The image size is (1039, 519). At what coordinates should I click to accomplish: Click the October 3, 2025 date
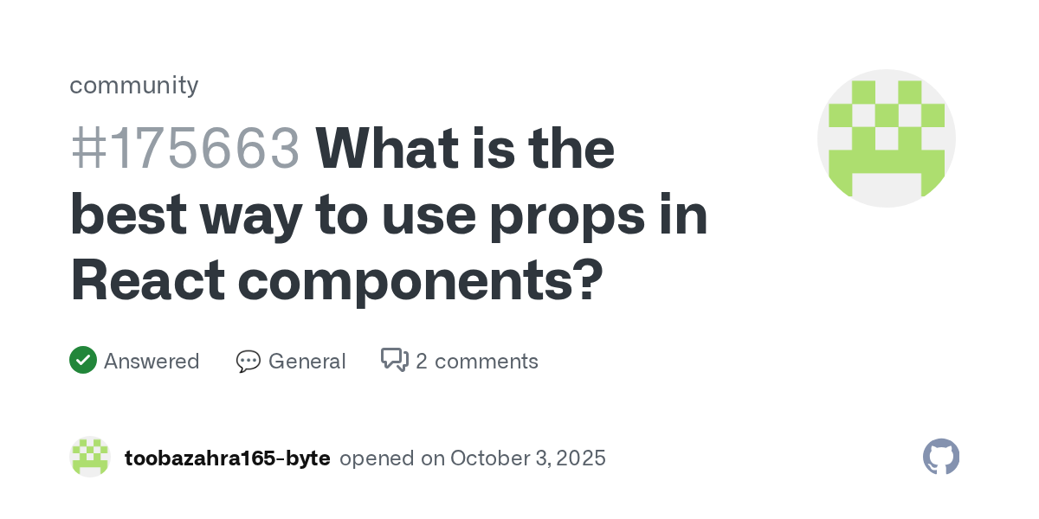point(527,458)
